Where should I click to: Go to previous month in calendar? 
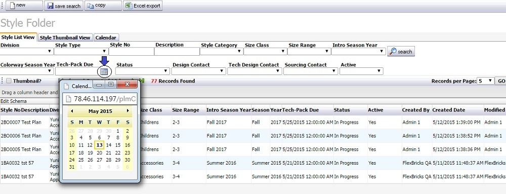pyautogui.click(x=72, y=111)
